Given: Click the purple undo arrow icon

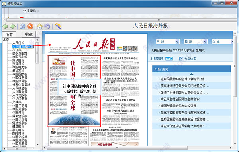Looking at the screenshot, I should coord(47,27).
